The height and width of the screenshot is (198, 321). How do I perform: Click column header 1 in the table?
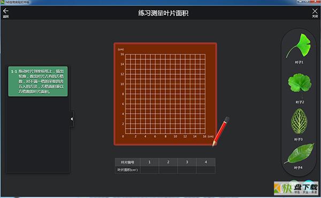pyautogui.click(x=149, y=162)
